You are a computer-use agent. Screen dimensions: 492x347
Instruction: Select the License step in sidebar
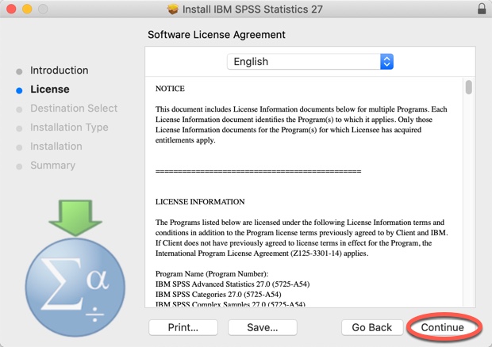point(50,90)
